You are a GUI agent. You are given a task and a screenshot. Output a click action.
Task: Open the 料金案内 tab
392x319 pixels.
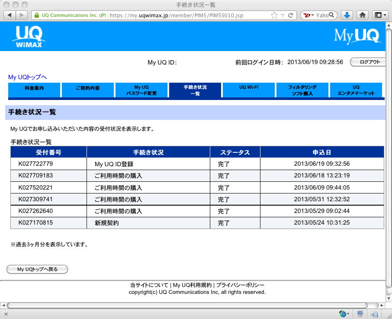point(34,90)
